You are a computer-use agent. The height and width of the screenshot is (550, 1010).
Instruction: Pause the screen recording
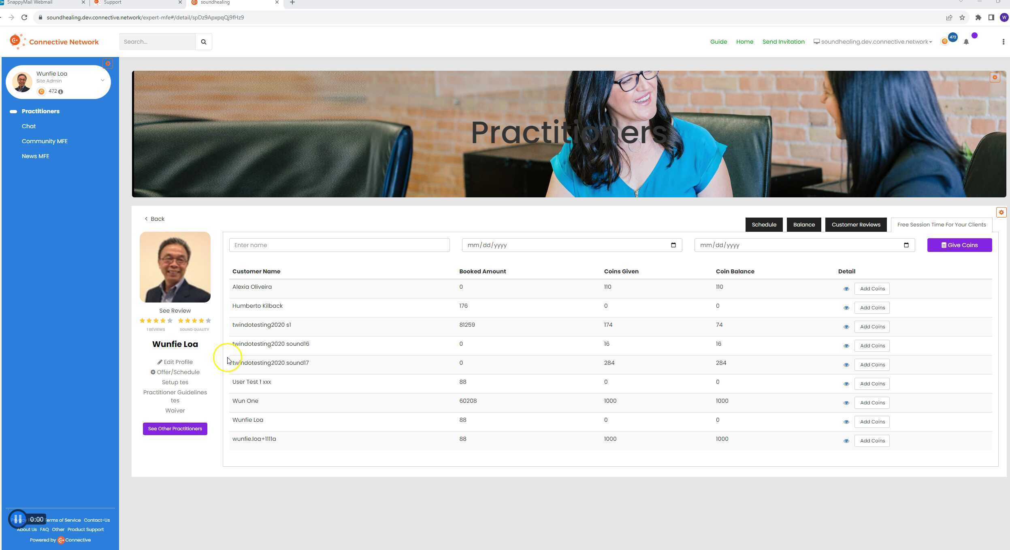click(x=18, y=519)
